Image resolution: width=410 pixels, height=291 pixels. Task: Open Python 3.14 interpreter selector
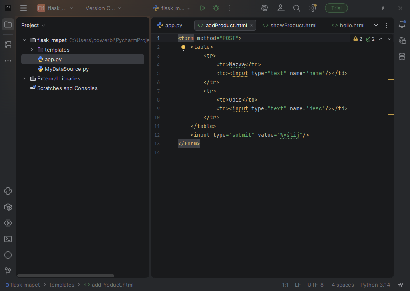point(375,285)
